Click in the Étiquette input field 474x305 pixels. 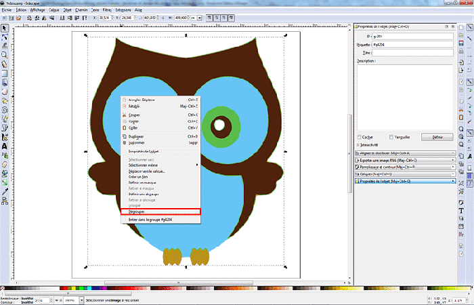[411, 44]
